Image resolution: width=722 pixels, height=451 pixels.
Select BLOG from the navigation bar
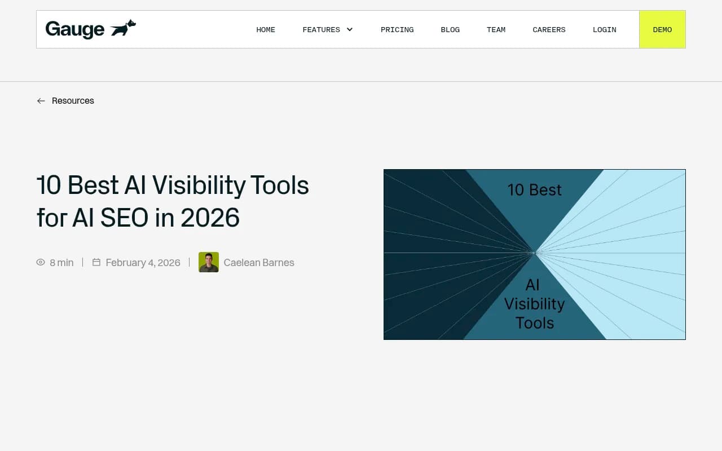click(450, 29)
